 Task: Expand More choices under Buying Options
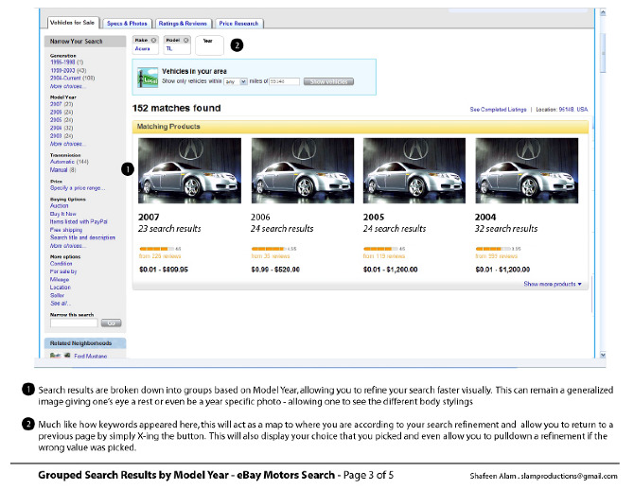66,245
